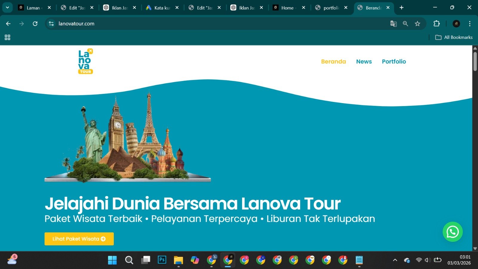This screenshot has width=478, height=269.
Task: Open Chrome three-dot menu
Action: click(x=470, y=24)
